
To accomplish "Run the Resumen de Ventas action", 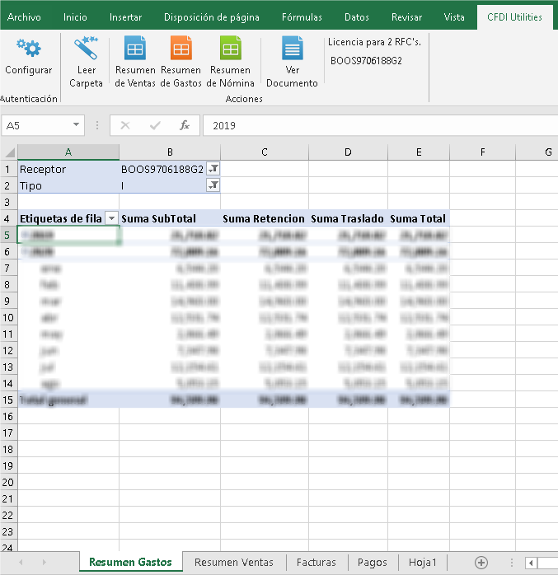I will [134, 49].
